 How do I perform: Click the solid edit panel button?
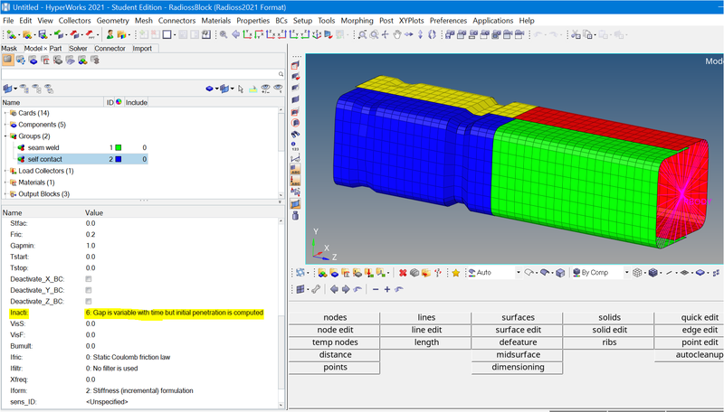click(x=609, y=330)
